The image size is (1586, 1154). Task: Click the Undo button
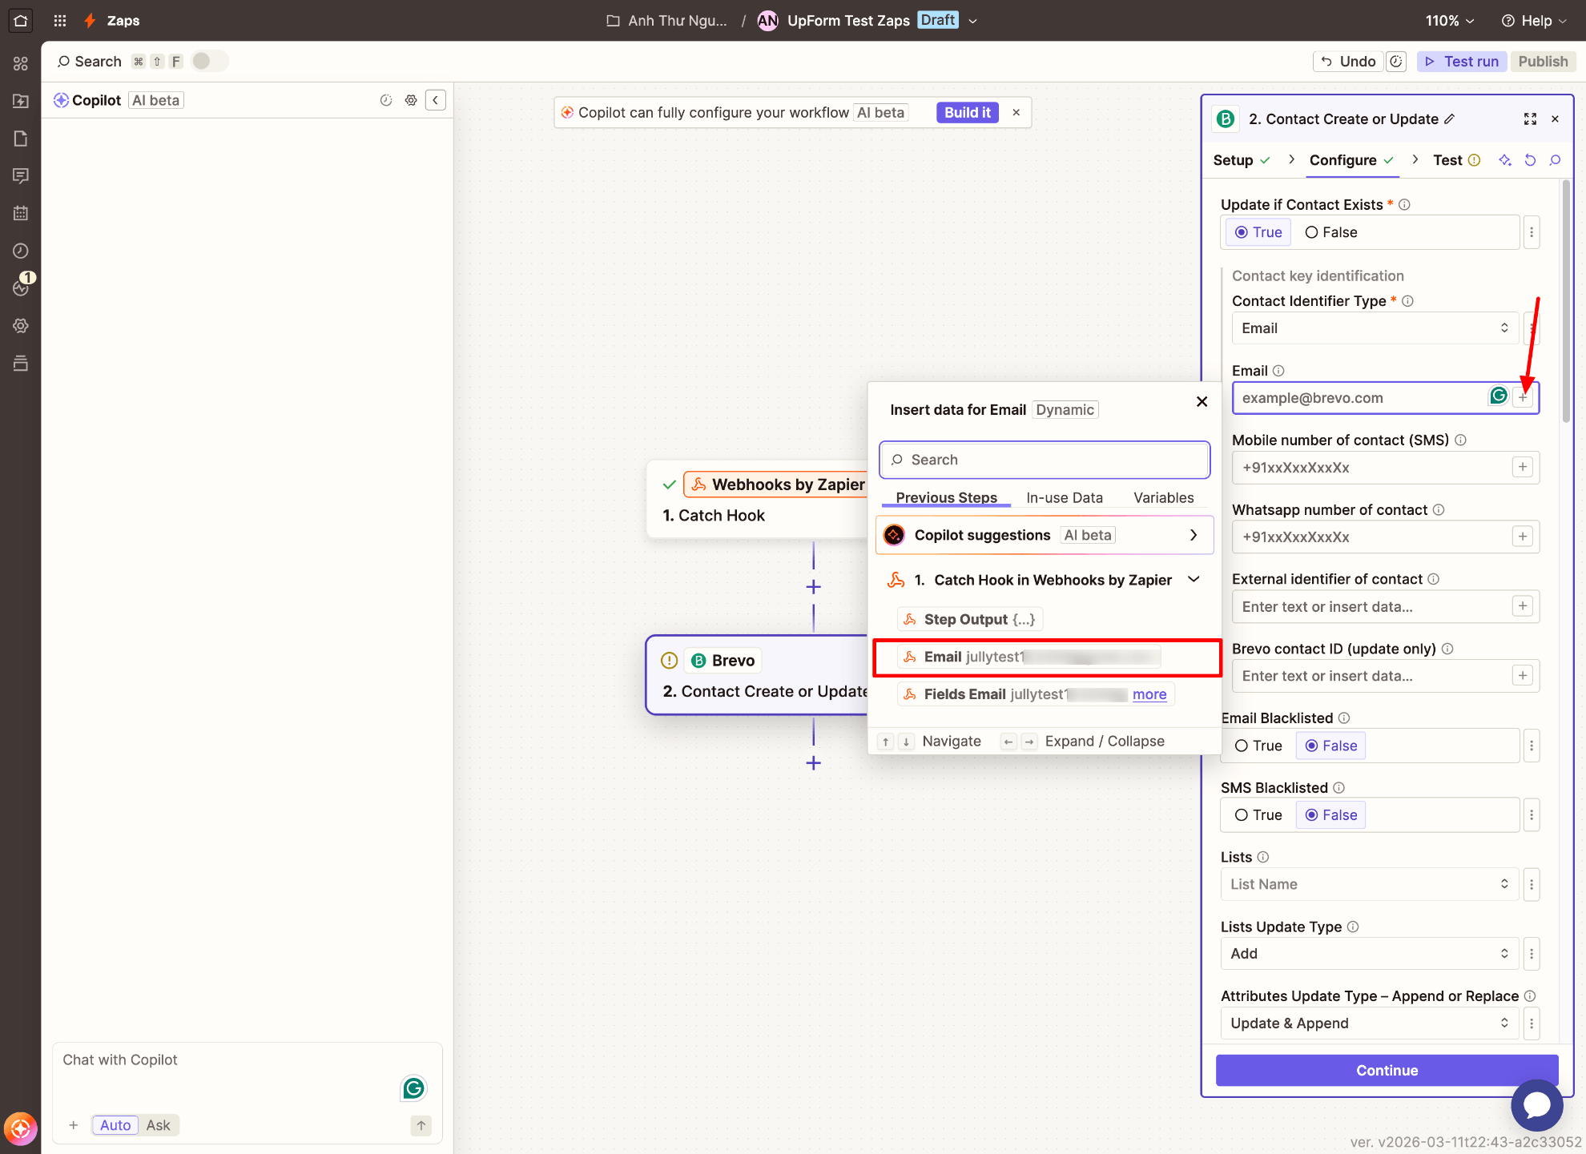[1348, 62]
